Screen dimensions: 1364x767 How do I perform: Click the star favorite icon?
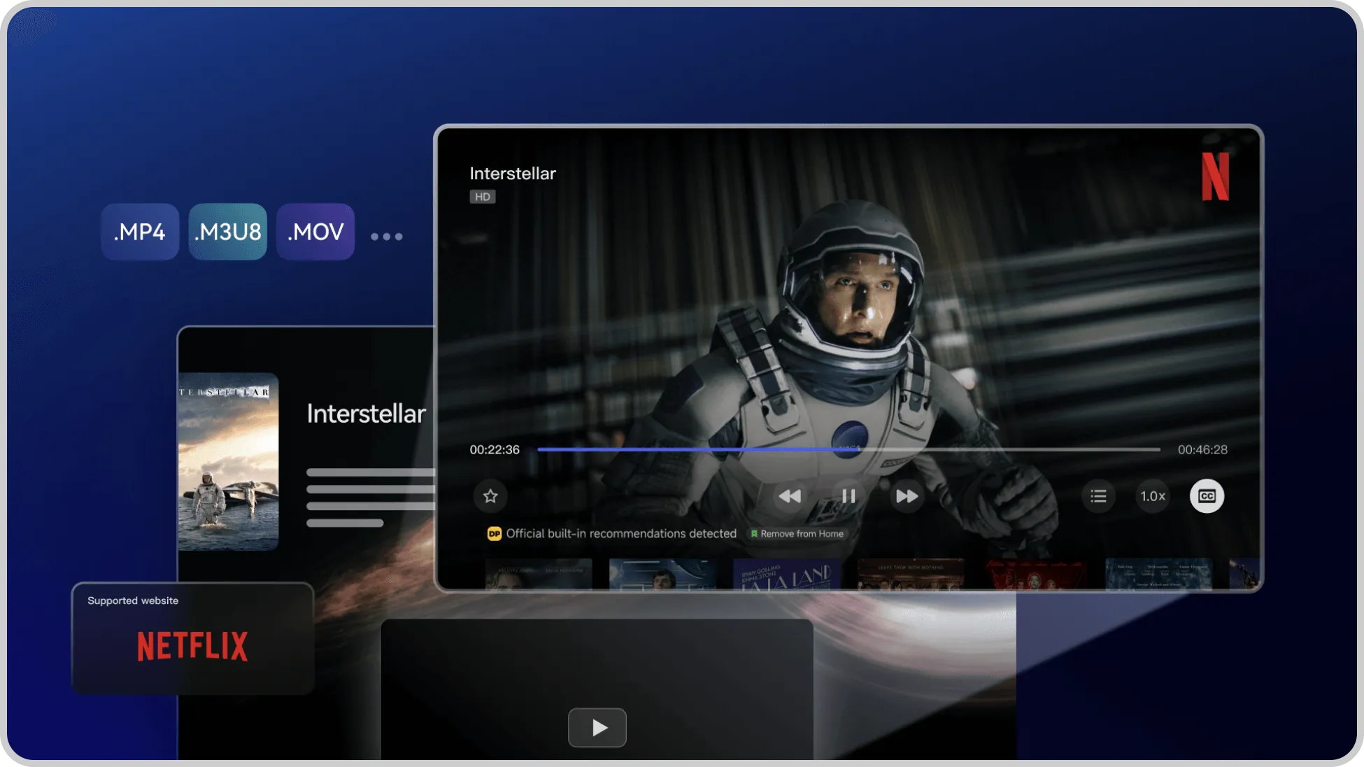(x=490, y=496)
